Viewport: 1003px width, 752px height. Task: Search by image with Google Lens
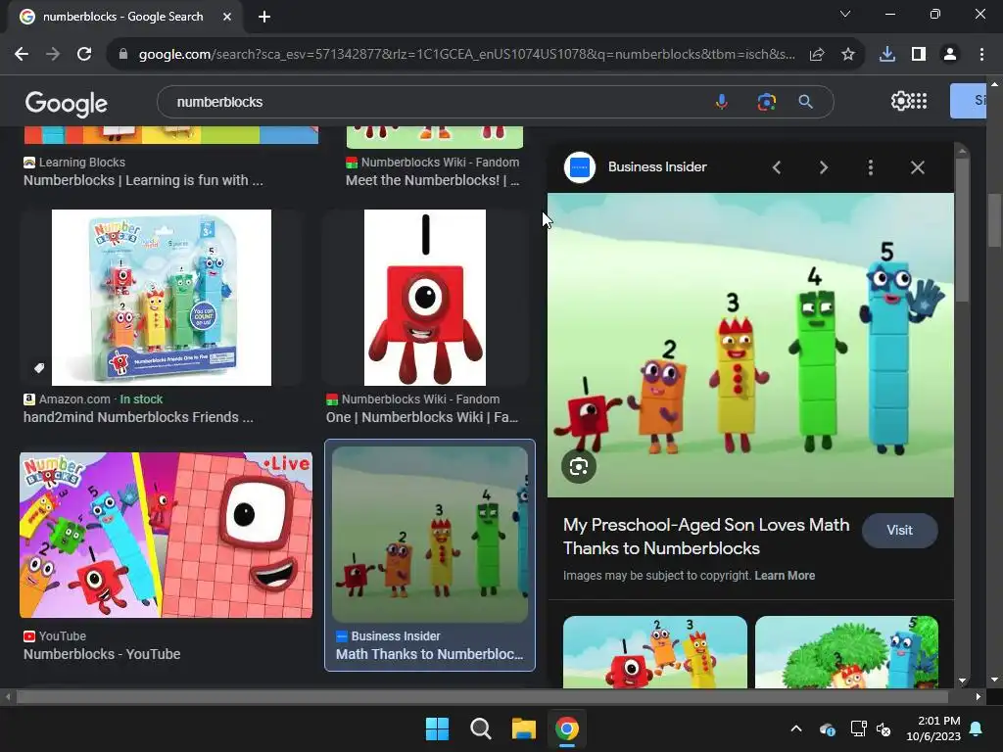point(766,102)
